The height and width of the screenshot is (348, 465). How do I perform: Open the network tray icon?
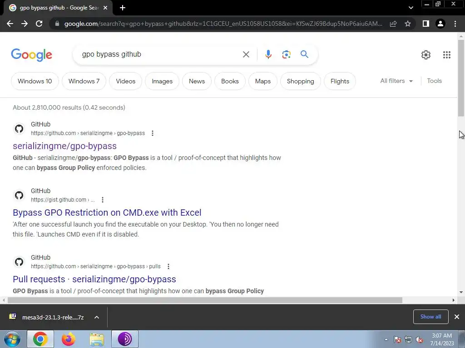408,339
